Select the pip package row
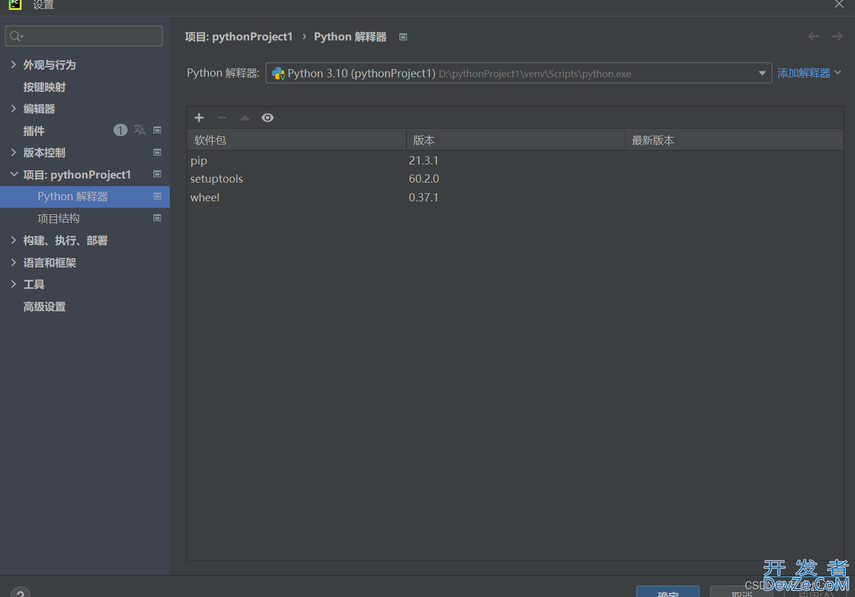Image resolution: width=855 pixels, height=597 pixels. click(x=515, y=160)
